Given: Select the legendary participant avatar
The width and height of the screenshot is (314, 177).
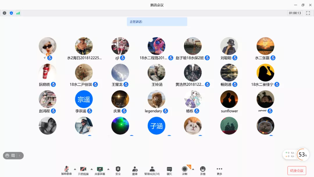Looking at the screenshot, I should click(x=156, y=99).
